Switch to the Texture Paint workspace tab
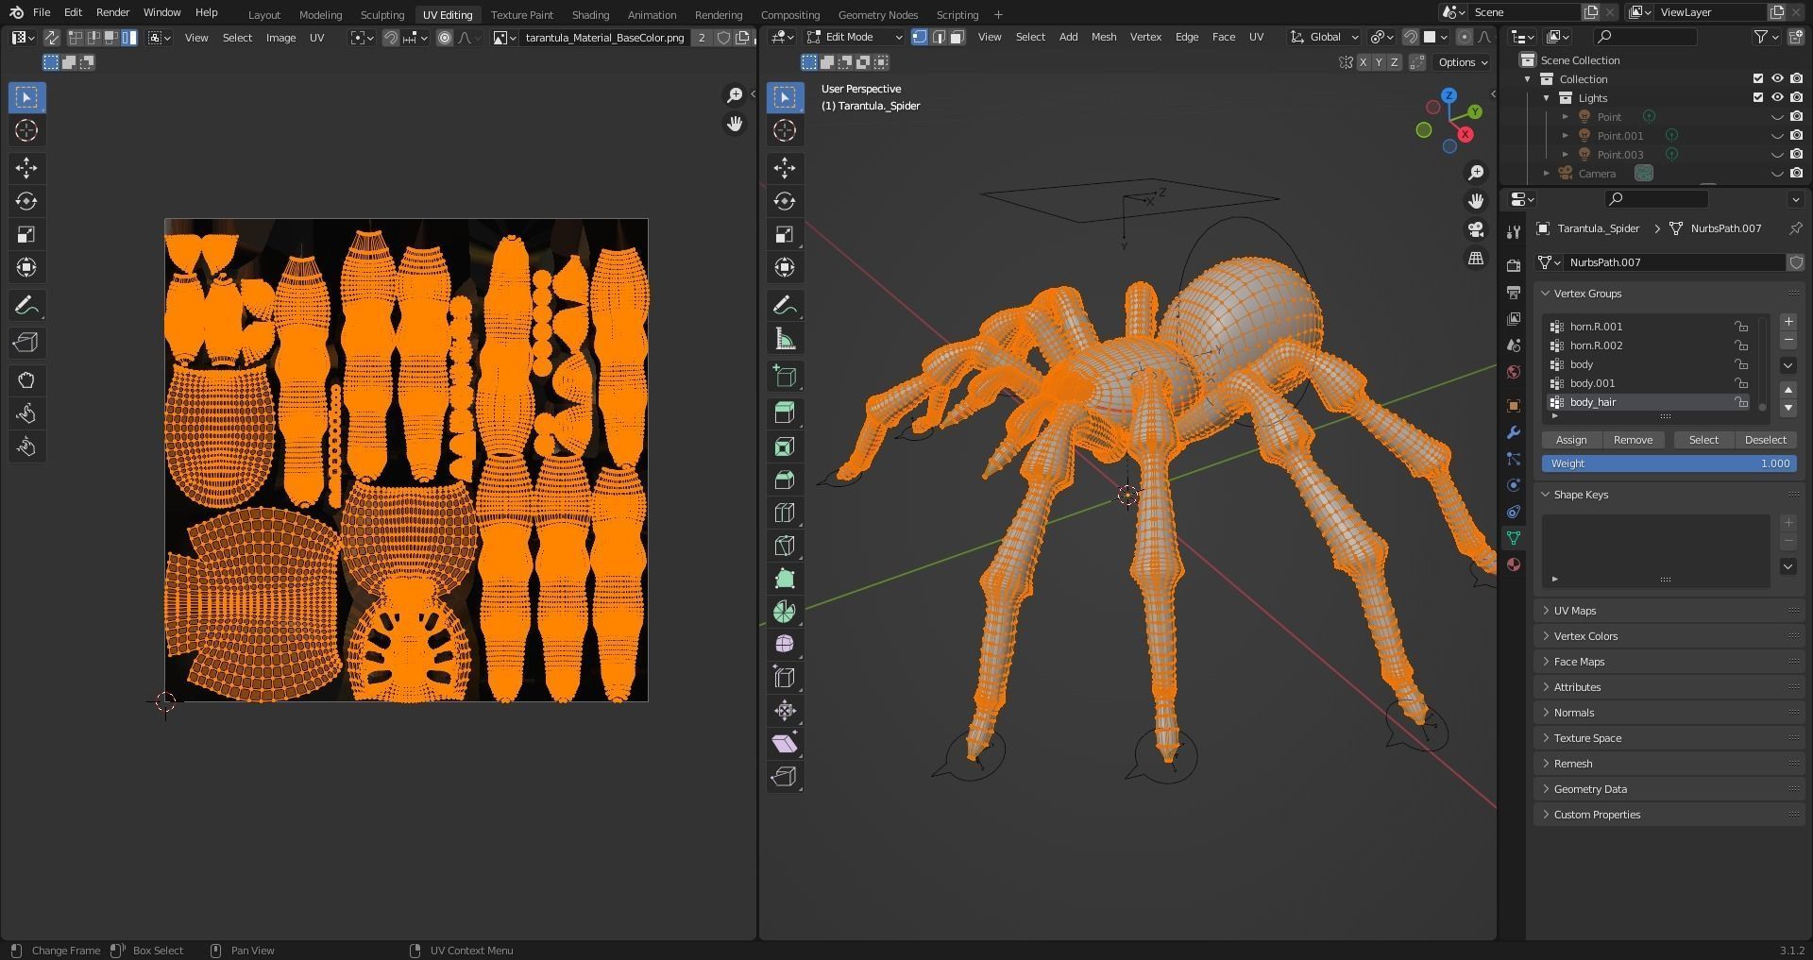The height and width of the screenshot is (960, 1813). (x=522, y=14)
